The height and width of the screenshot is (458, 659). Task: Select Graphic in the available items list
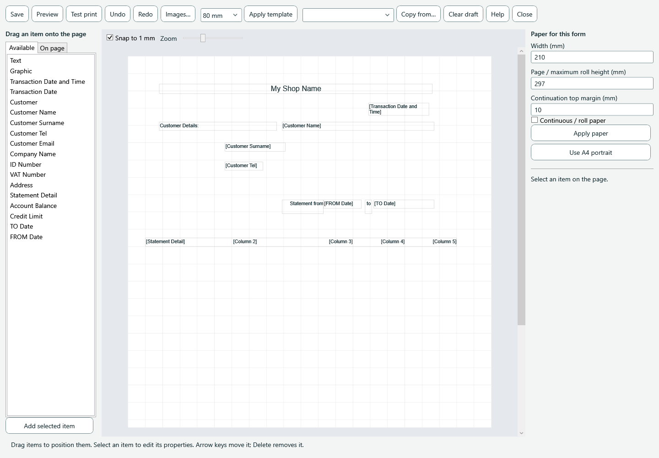pyautogui.click(x=51, y=71)
